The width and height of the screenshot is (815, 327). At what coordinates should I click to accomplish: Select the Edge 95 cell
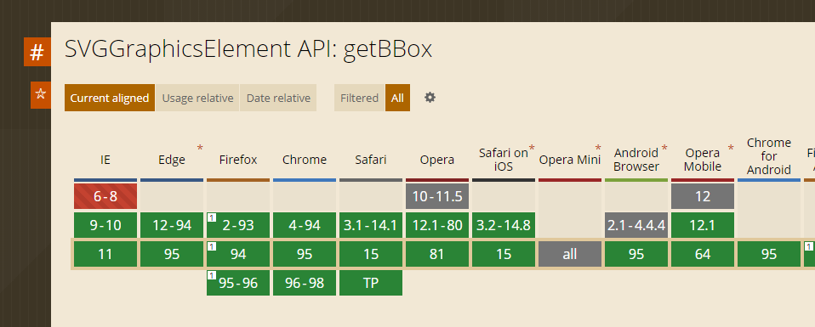click(172, 254)
